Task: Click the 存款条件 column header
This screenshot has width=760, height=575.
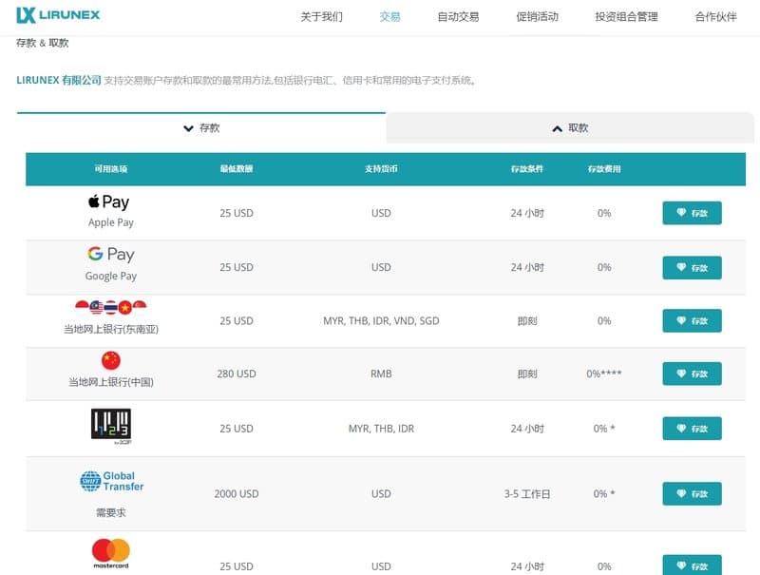Action: 527,169
